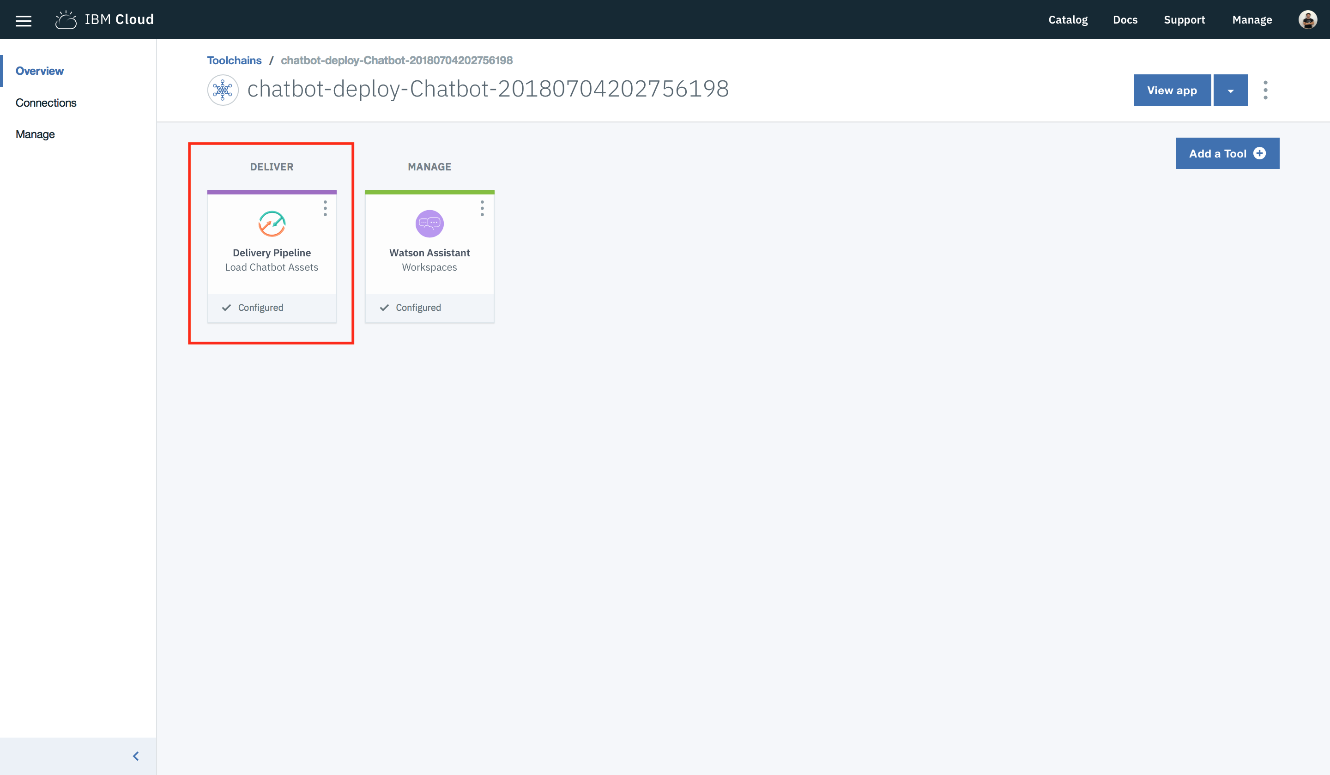Click the toolchain snowflake icon beside title
The image size is (1330, 775).
(223, 90)
